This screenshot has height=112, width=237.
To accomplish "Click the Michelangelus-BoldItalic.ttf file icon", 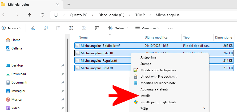I will pyautogui.click(x=78, y=45).
